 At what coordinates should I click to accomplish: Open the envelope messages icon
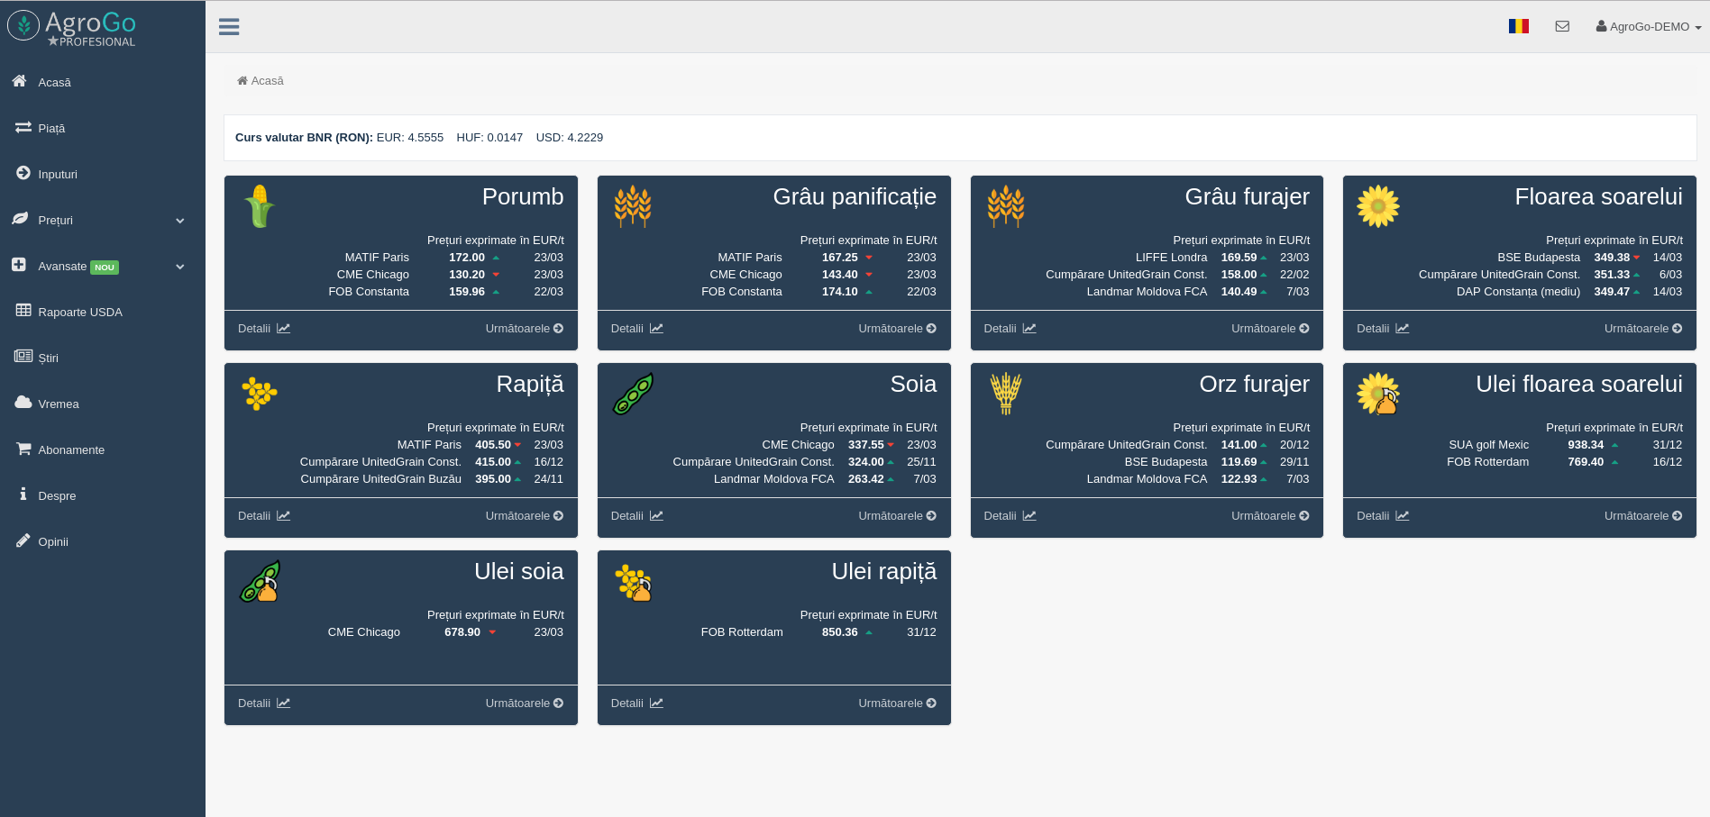coord(1562,27)
